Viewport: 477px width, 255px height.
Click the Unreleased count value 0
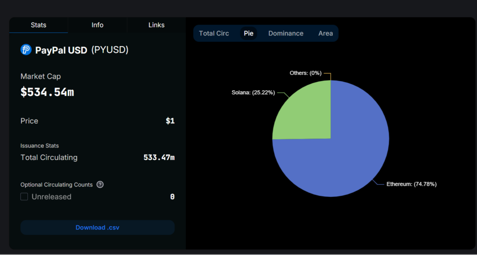coord(172,197)
